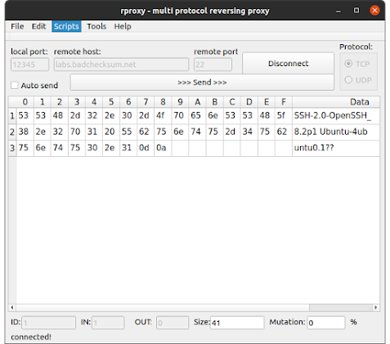The image size is (390, 344).
Task: Select the UDP protocol radio button
Action: pyautogui.click(x=348, y=80)
